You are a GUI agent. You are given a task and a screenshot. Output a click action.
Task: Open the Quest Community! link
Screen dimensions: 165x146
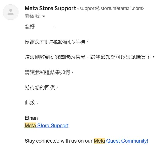pyautogui.click(x=127, y=141)
